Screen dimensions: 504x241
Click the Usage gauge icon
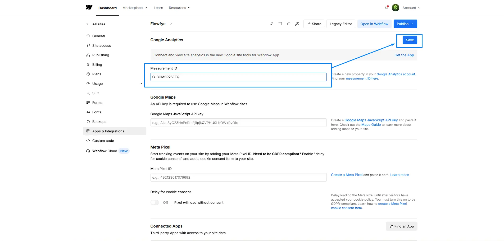coord(88,84)
